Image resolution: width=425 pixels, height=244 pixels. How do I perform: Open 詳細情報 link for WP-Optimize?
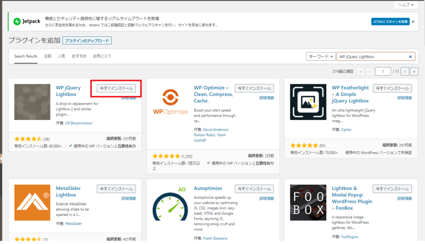266,98
